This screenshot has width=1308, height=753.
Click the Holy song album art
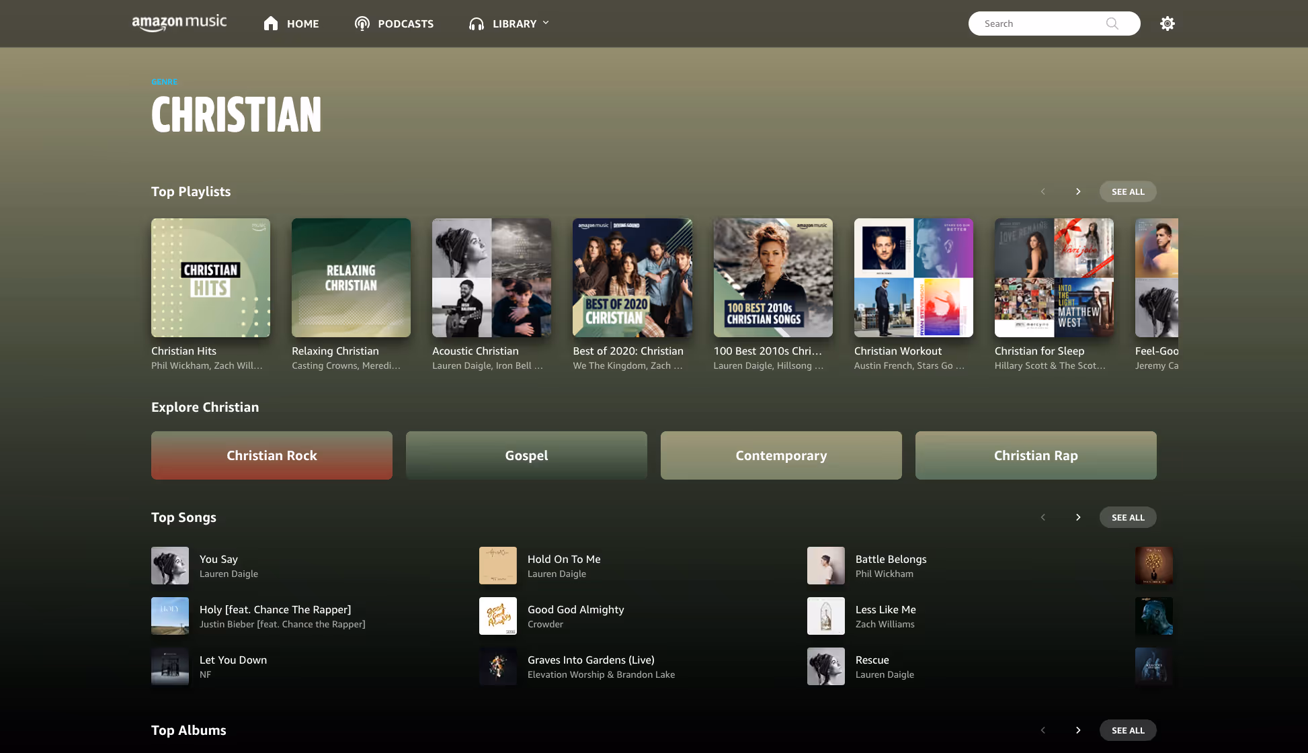coord(170,616)
